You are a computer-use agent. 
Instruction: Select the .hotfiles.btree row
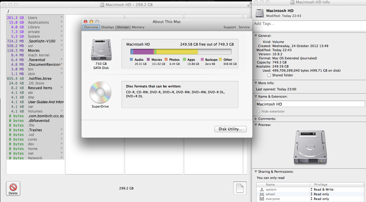pos(35,78)
